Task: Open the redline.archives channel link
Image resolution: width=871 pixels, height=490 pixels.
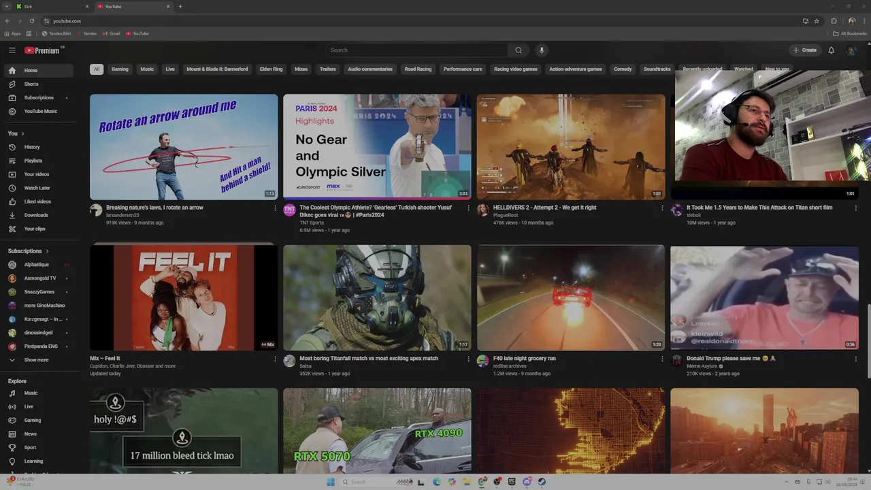Action: pyautogui.click(x=510, y=366)
